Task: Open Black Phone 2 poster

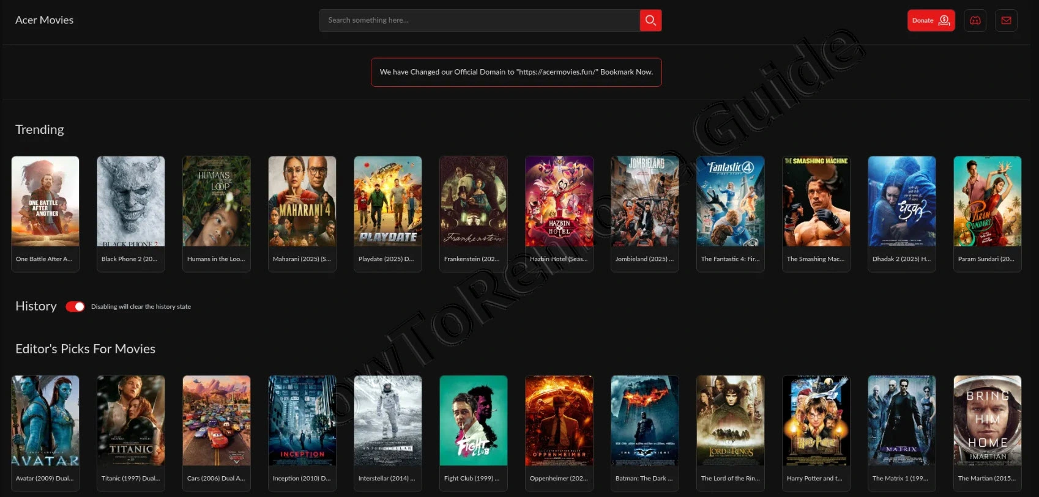Action: (131, 201)
